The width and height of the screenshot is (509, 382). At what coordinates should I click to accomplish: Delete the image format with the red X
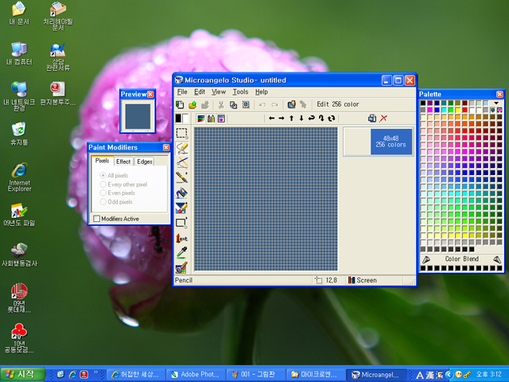pos(383,119)
